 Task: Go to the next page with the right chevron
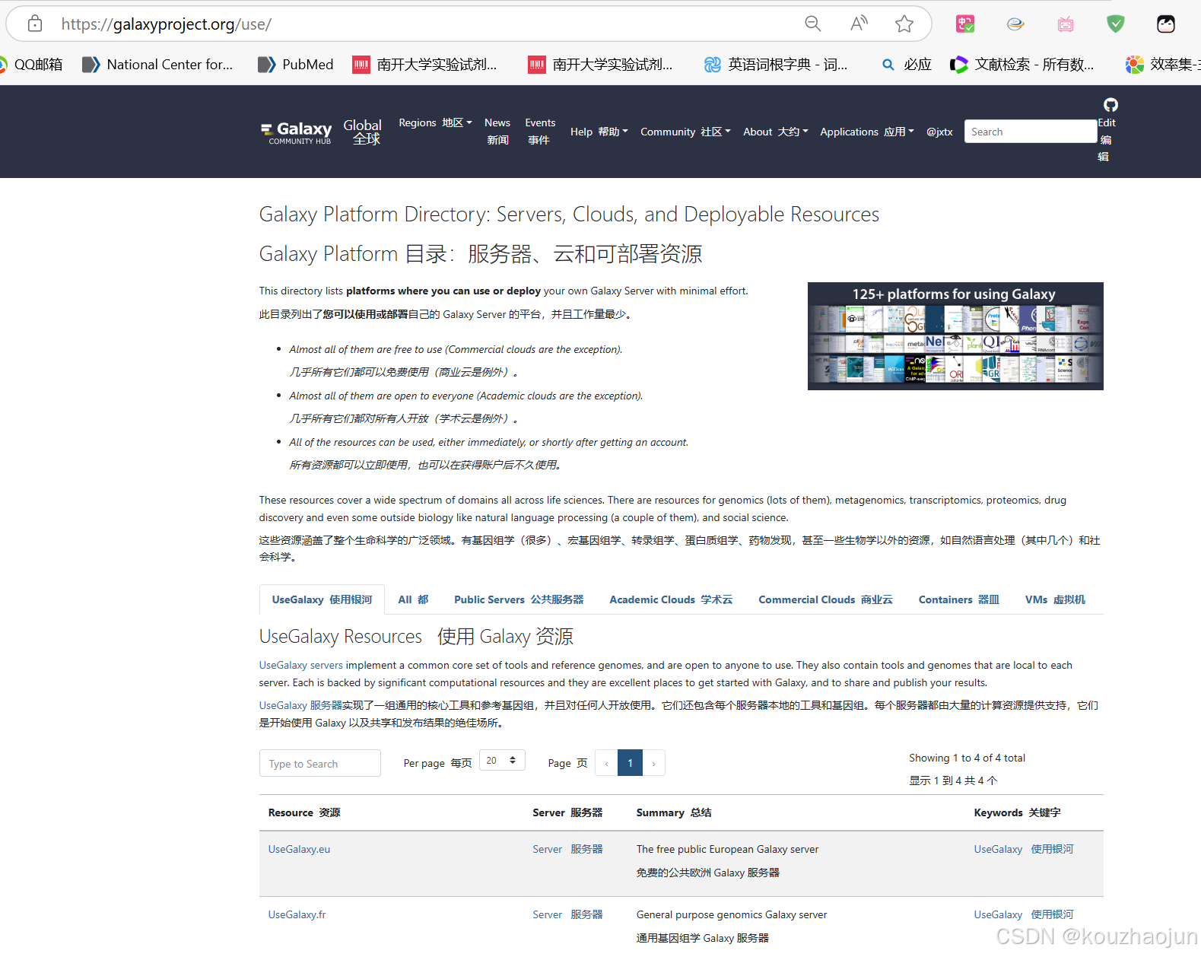(653, 763)
